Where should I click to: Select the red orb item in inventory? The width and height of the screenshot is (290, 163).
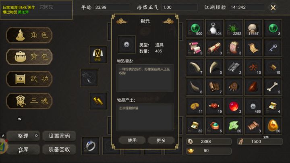[234, 106]
